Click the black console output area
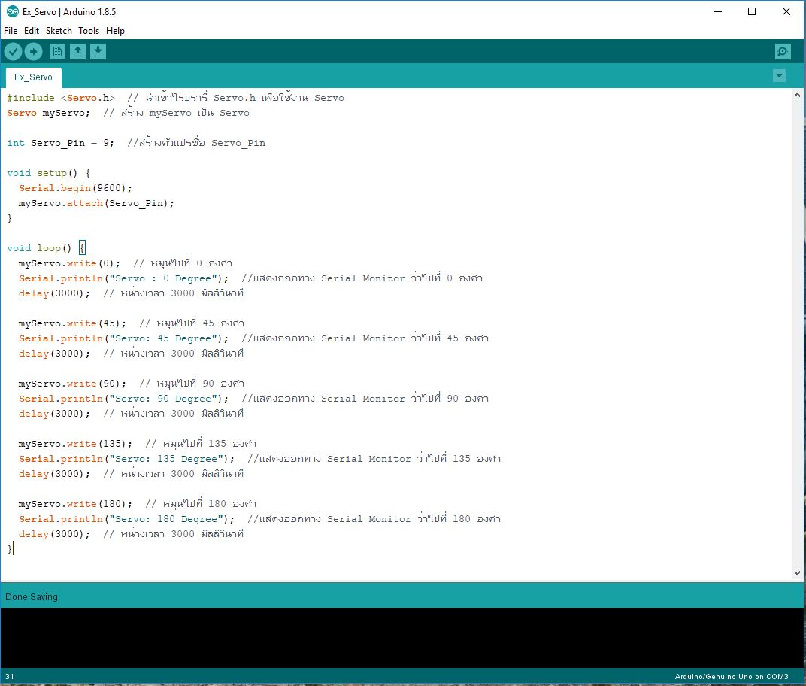806x686 pixels. tap(402, 637)
